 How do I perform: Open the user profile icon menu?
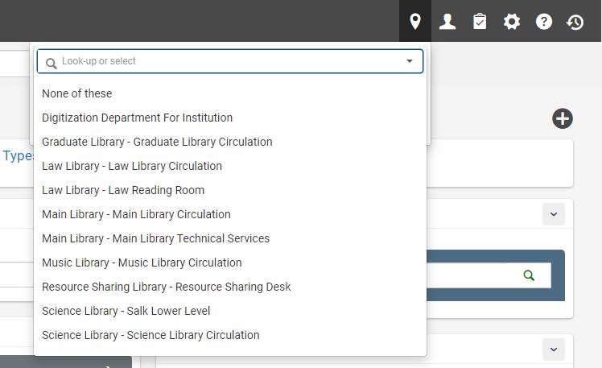coord(447,21)
